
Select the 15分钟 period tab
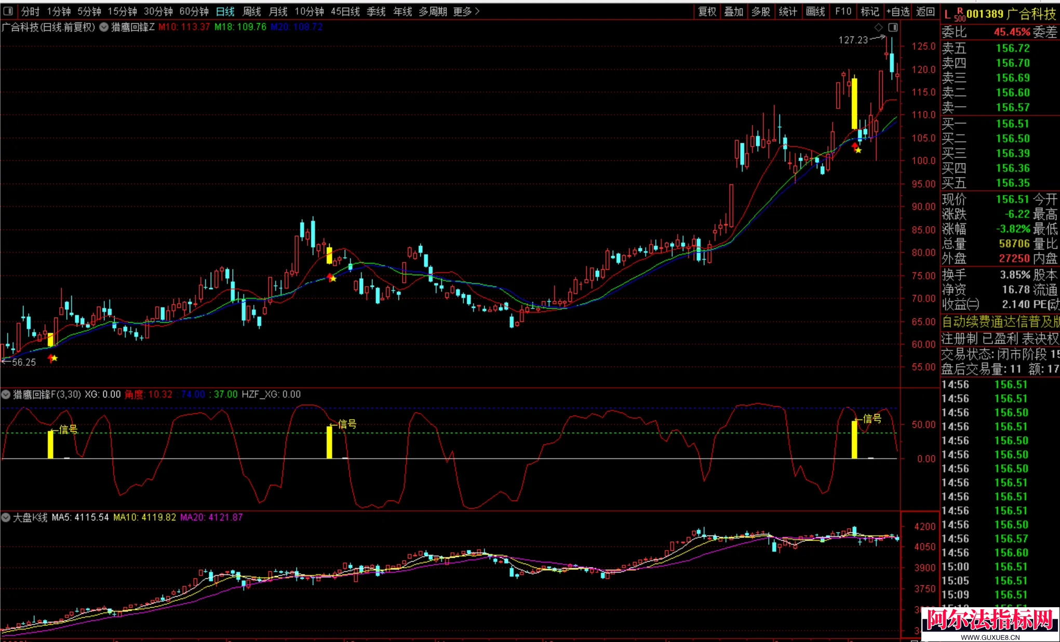122,11
